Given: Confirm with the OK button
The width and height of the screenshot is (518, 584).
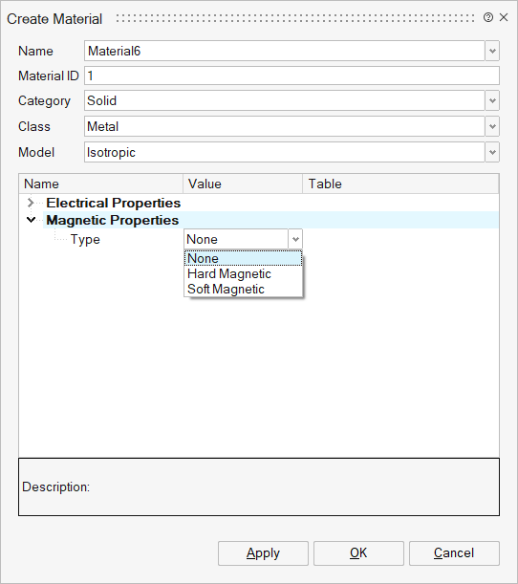Looking at the screenshot, I should click(x=358, y=553).
